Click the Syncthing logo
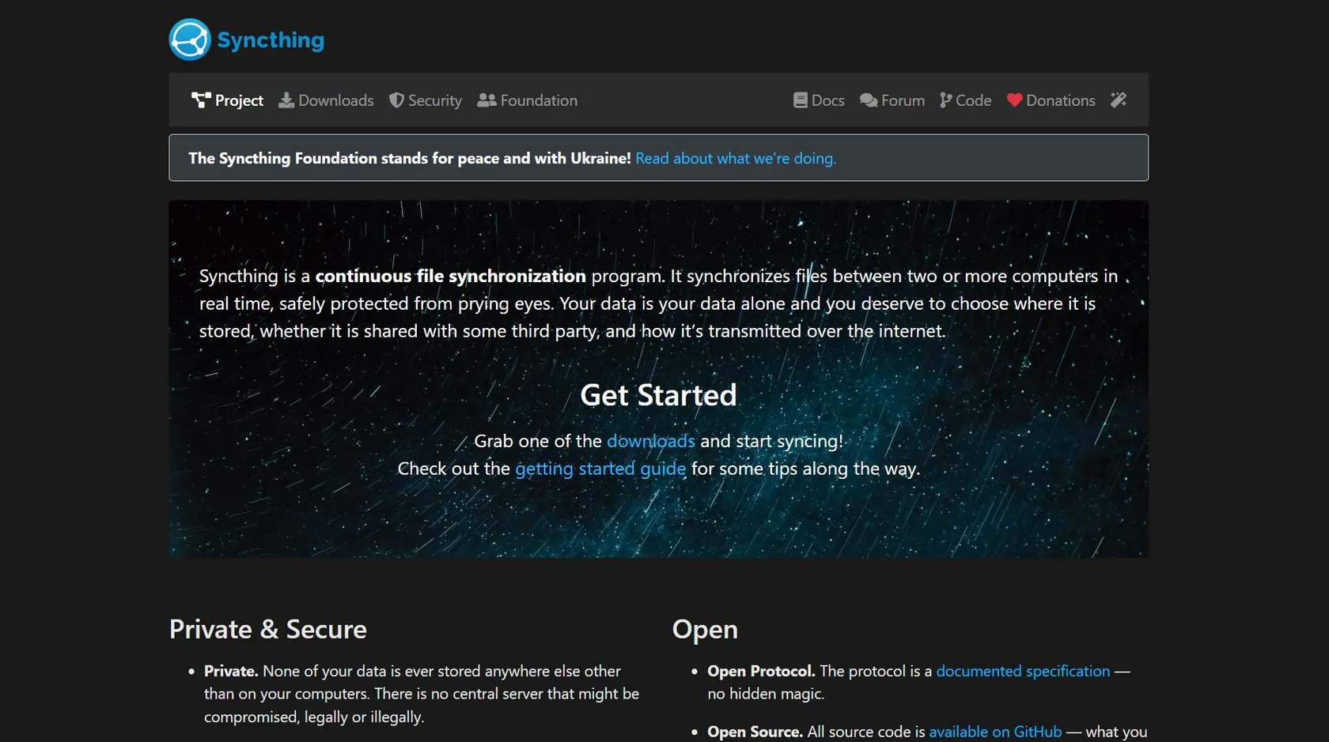This screenshot has width=1329, height=742. coord(189,39)
